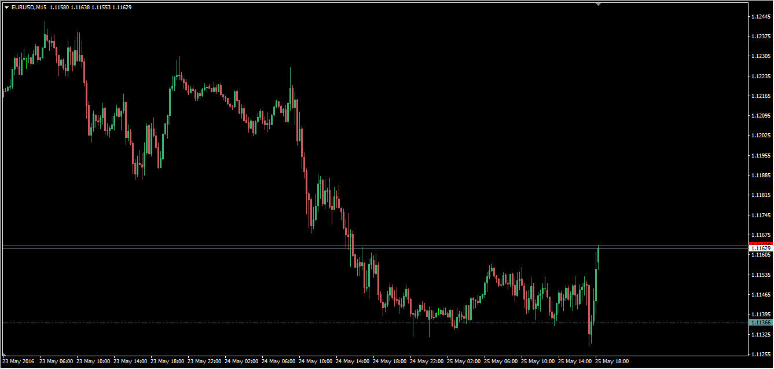Click the 1.12235 price scale value
The height and width of the screenshot is (369, 774).
click(760, 76)
